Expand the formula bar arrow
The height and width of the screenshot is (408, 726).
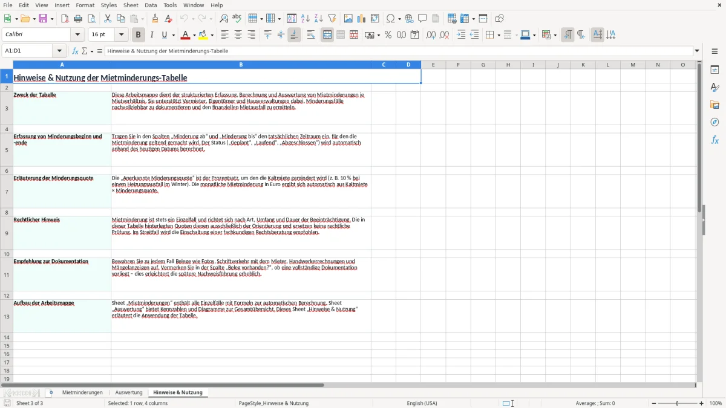(x=697, y=51)
